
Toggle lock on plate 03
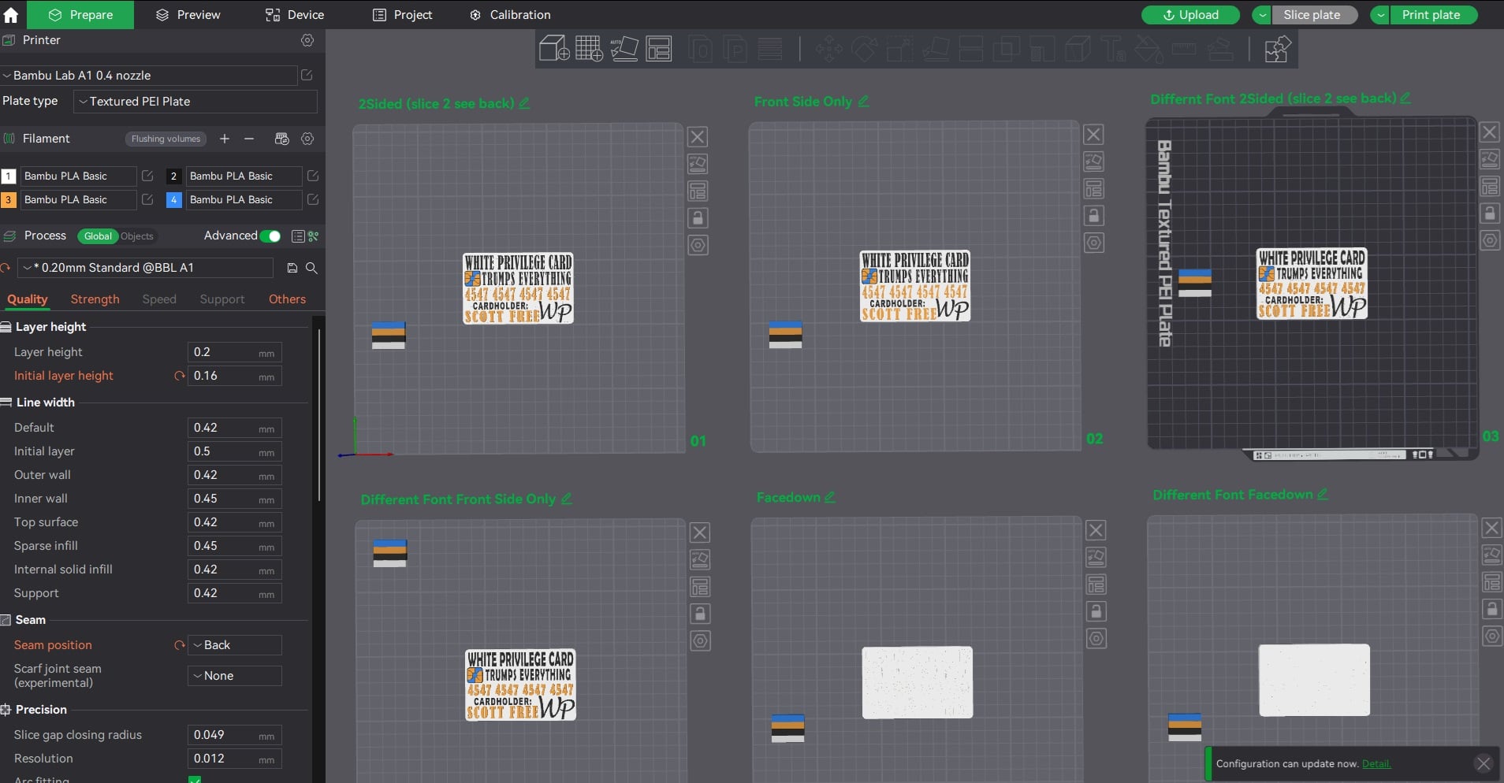(x=1490, y=213)
